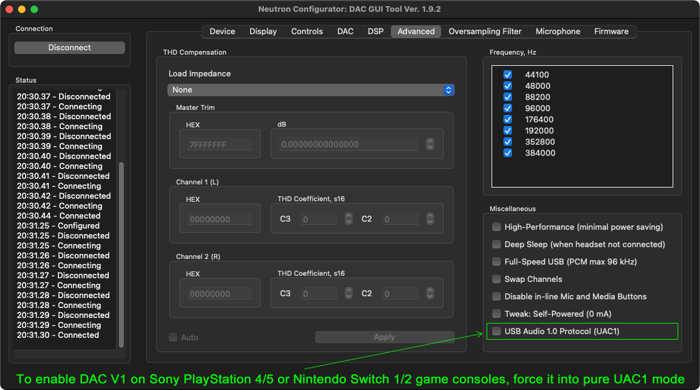Select the Advanced tab

(416, 31)
